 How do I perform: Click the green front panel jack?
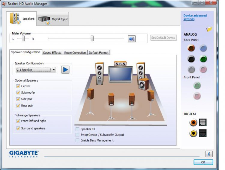click(x=197, y=86)
